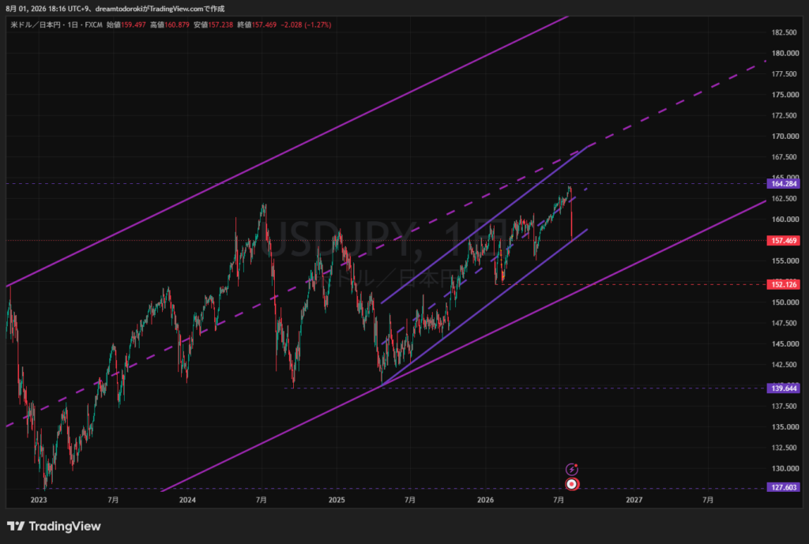The width and height of the screenshot is (809, 544).
Task: Click the 130.000 price axis tick
Action: click(x=785, y=468)
